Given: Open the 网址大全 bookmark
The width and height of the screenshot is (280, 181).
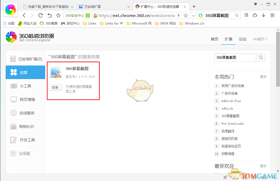Looking at the screenshot, I should [x=27, y=23].
